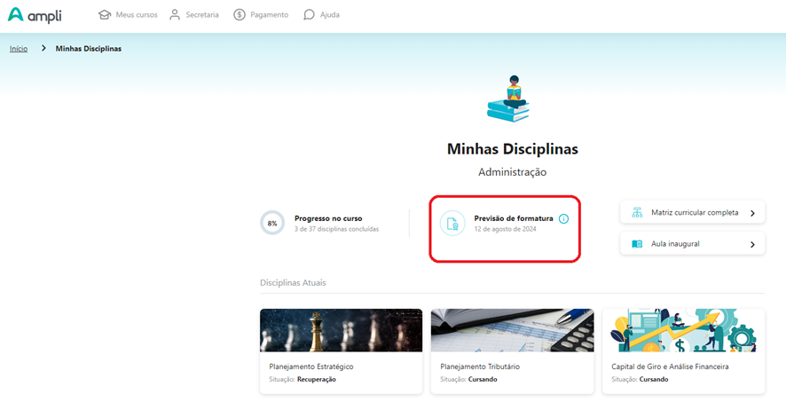Open the Capital de Giro e Análise Financeira card
Screen dimensions: 786x402
(x=684, y=351)
